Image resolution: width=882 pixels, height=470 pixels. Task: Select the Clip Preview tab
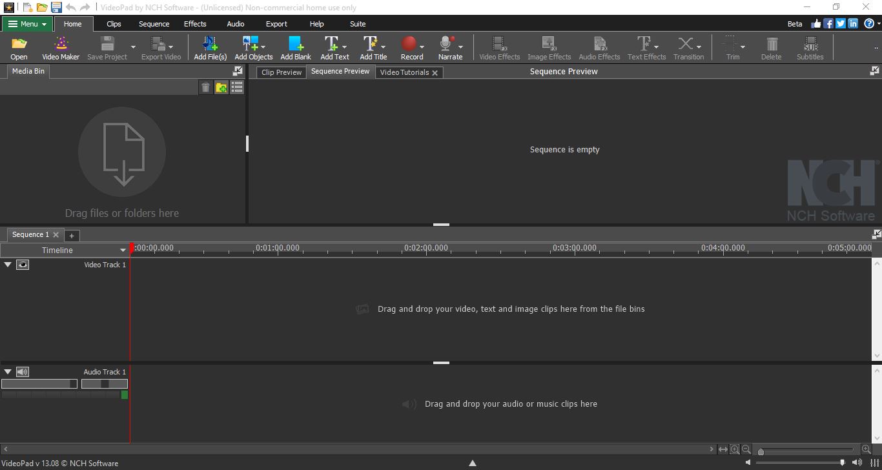tap(282, 72)
